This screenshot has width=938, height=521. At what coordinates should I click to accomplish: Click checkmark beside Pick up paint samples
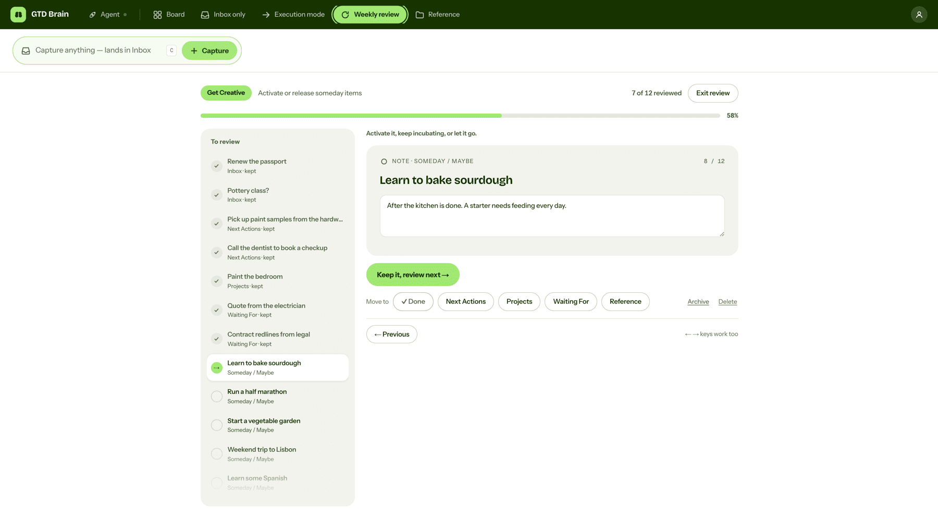pyautogui.click(x=217, y=224)
